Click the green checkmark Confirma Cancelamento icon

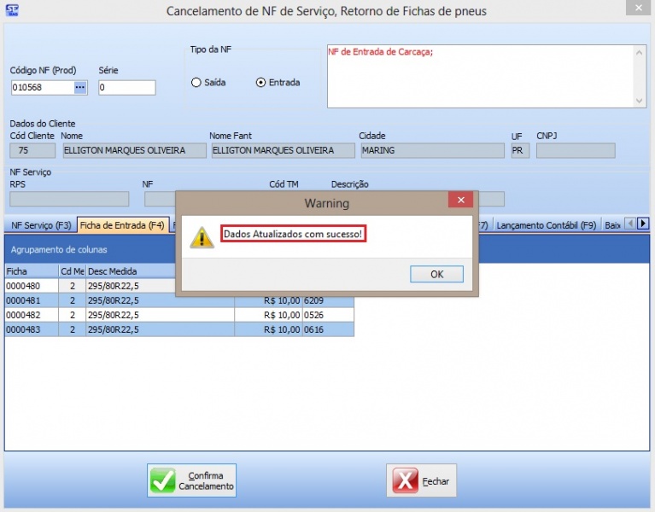point(162,480)
